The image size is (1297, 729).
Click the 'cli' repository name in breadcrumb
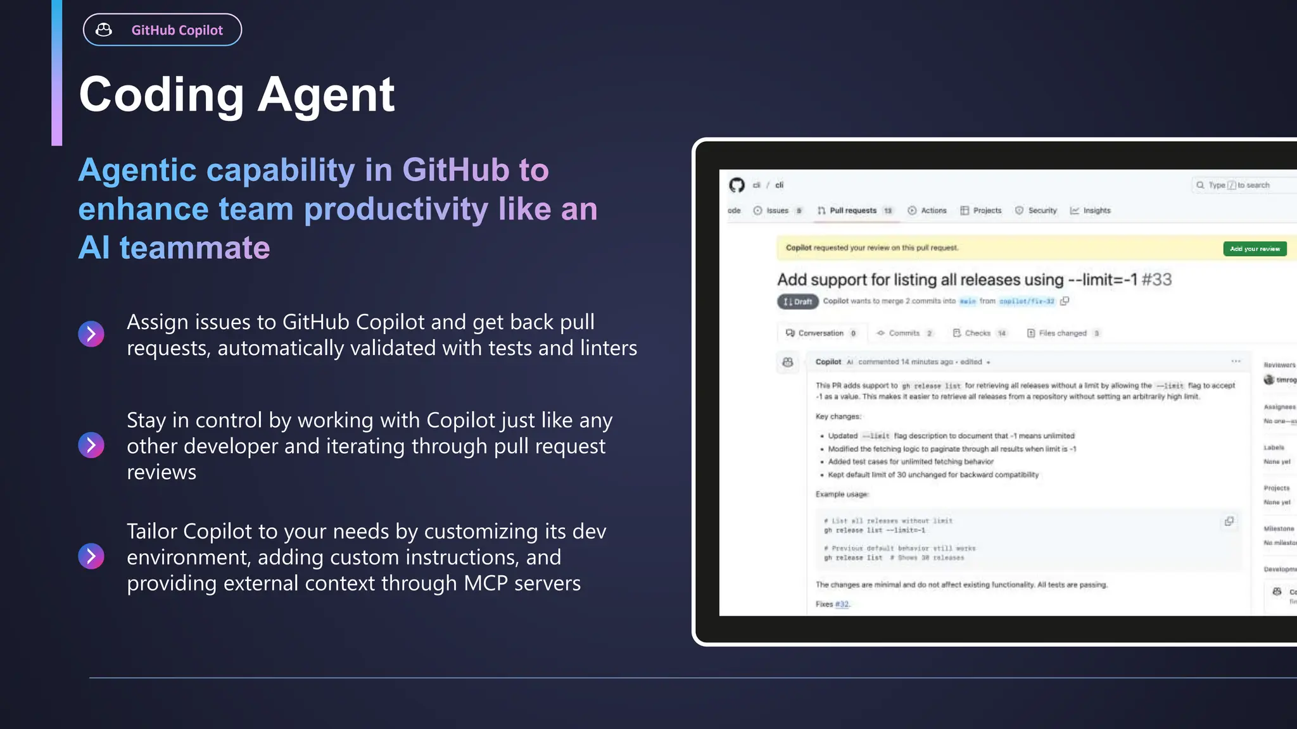[x=780, y=185]
